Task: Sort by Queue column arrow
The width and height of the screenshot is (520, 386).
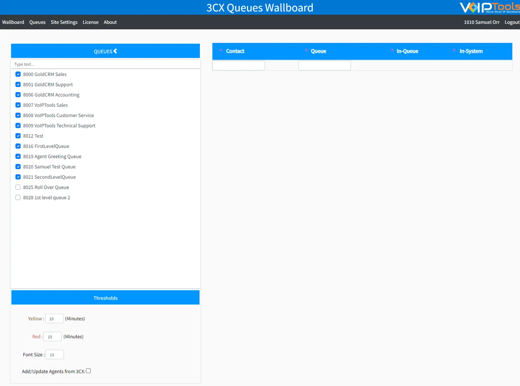Action: pos(306,50)
